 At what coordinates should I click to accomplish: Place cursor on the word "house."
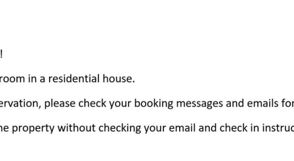119,79
